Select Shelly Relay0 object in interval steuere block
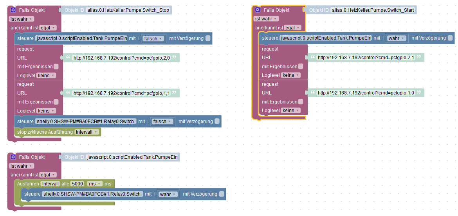458x216 pixels. click(x=93, y=194)
